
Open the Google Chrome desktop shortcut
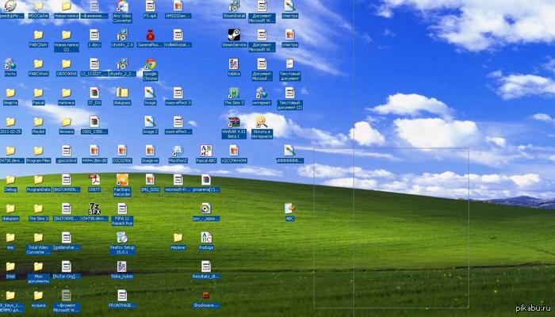[150, 65]
